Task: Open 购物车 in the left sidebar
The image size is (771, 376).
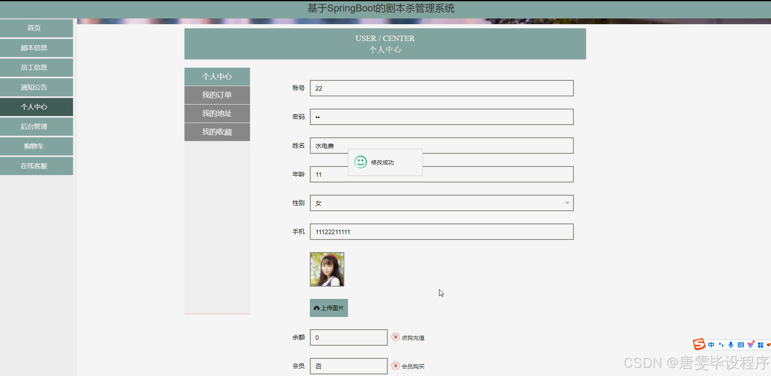Action: (36, 146)
